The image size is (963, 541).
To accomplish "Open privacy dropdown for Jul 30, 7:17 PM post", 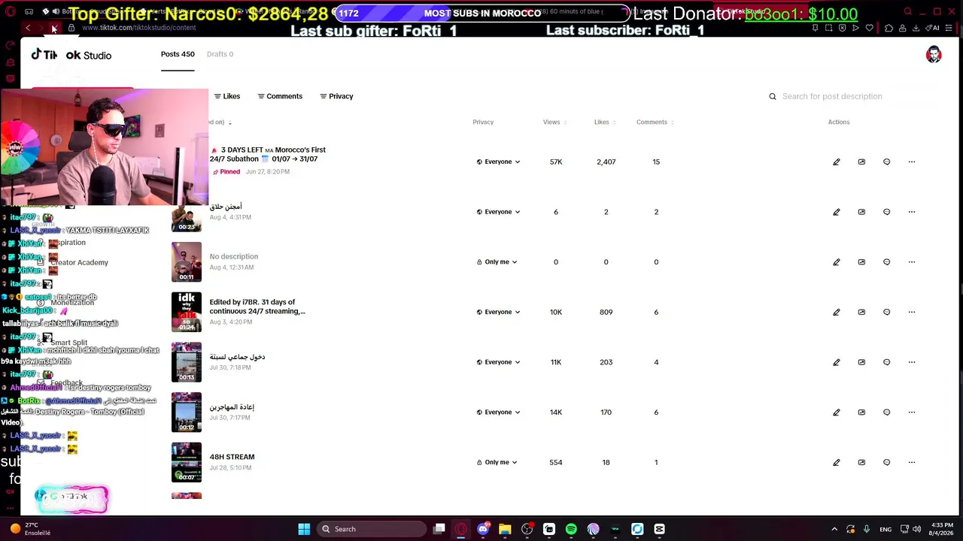I will 498,413.
